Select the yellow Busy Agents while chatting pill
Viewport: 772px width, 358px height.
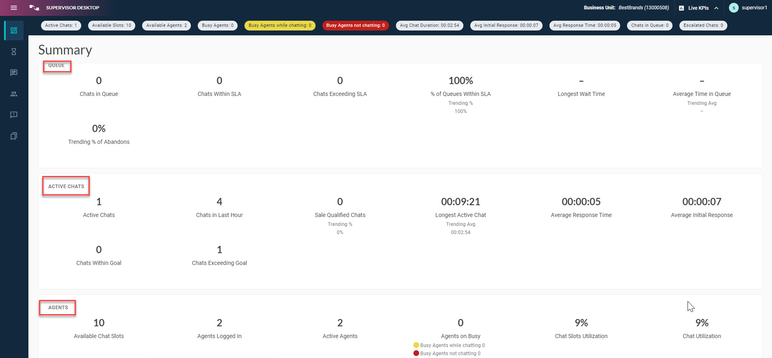coord(280,25)
